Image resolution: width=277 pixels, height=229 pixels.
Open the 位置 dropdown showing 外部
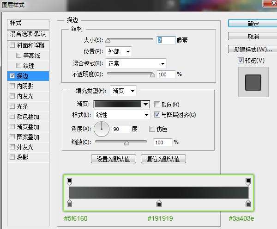[119, 52]
